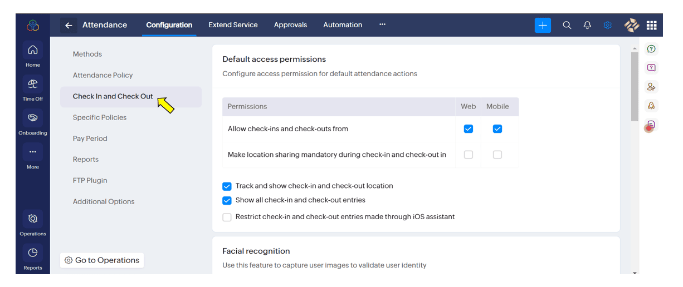Uncheck Show all check-in and check-out entries
This screenshot has height=287, width=683.
pos(227,201)
